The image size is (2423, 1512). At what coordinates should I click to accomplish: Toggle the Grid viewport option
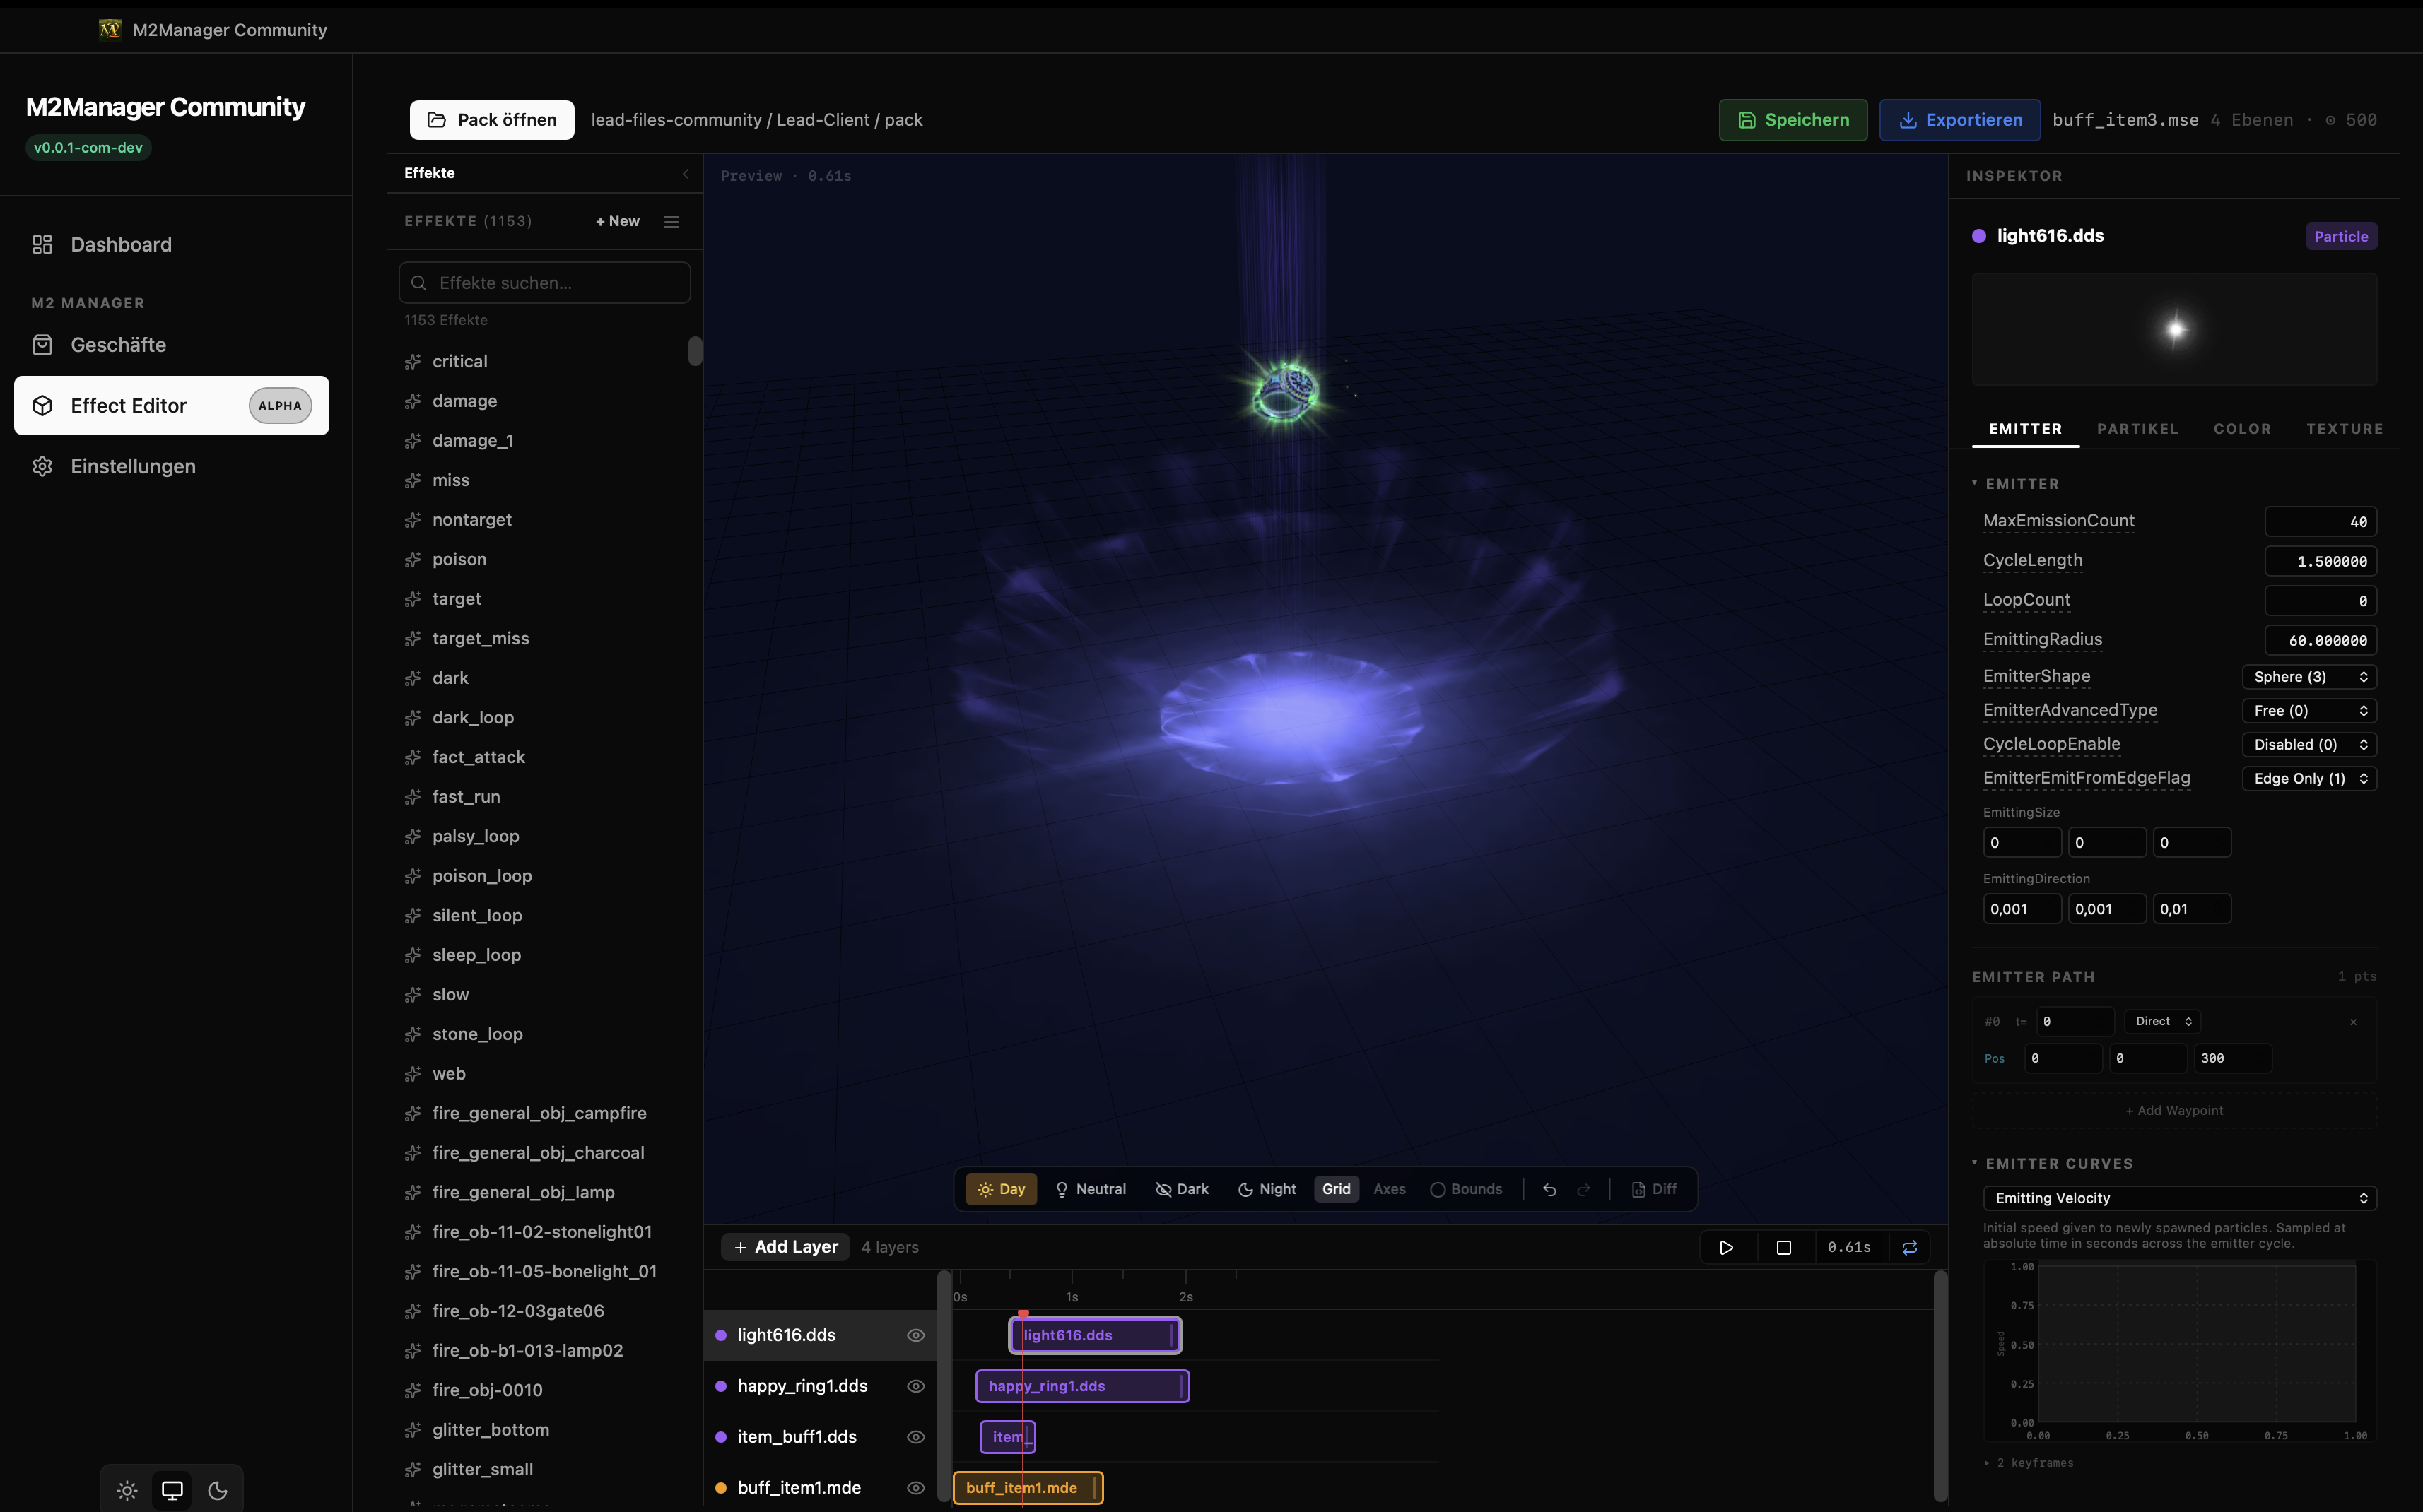coord(1336,1189)
